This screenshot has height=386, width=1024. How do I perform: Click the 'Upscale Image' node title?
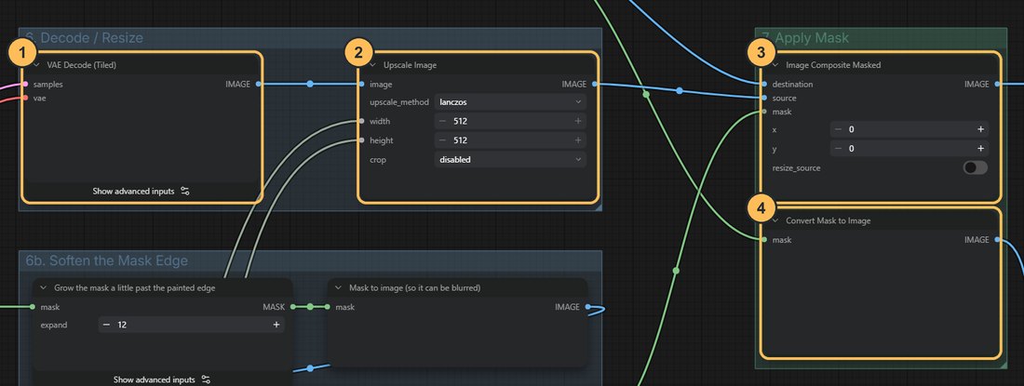[x=410, y=65]
